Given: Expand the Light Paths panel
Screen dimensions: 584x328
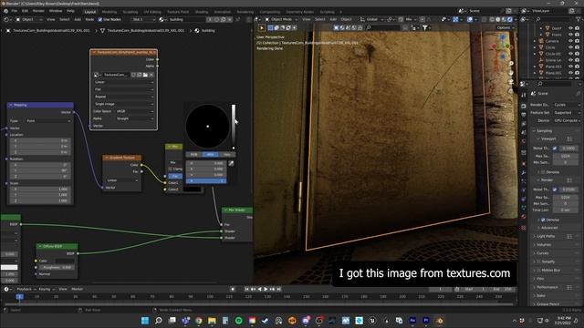Looking at the screenshot, I should (x=546, y=236).
